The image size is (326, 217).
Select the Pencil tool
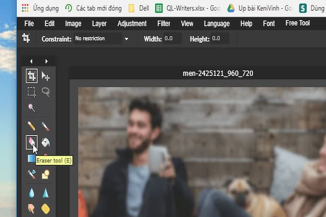tap(32, 126)
